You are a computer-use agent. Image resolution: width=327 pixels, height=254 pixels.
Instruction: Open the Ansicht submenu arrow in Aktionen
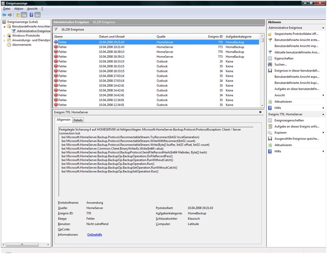(x=323, y=95)
